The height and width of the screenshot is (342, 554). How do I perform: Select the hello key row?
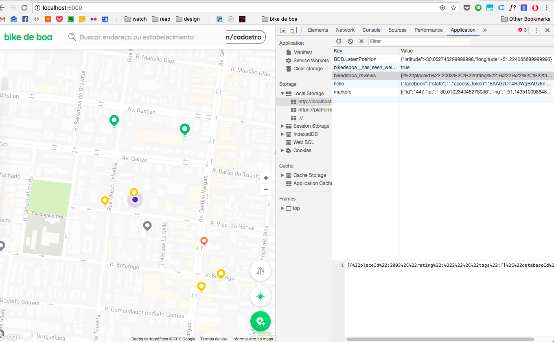[x=443, y=84]
